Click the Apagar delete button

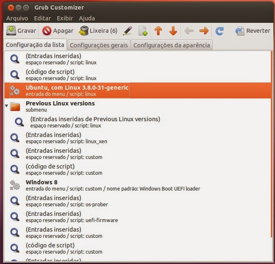[x=58, y=31]
